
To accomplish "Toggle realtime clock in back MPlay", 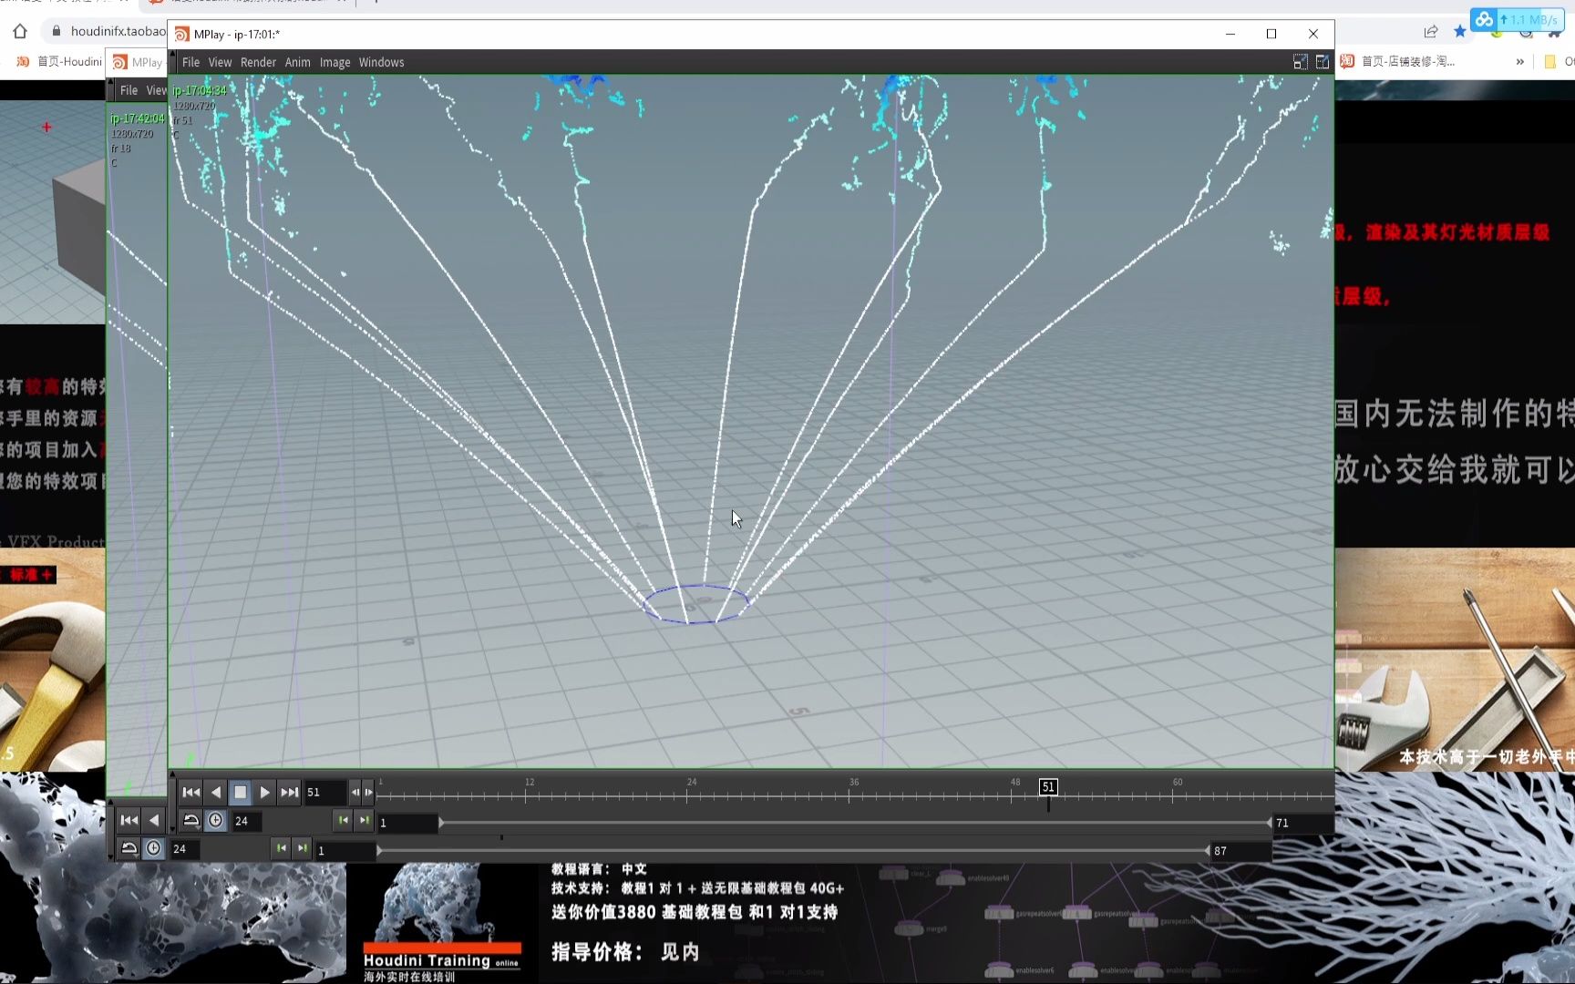I will tap(154, 848).
